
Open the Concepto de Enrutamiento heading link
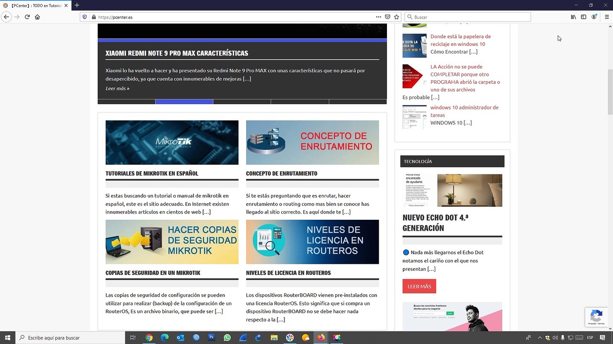pos(282,173)
